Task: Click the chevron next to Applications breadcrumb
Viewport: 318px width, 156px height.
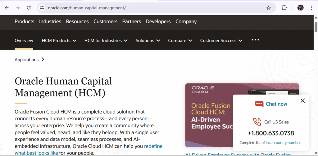Action: coord(43,60)
